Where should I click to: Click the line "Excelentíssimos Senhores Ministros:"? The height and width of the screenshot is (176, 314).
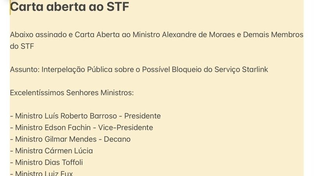(72, 93)
